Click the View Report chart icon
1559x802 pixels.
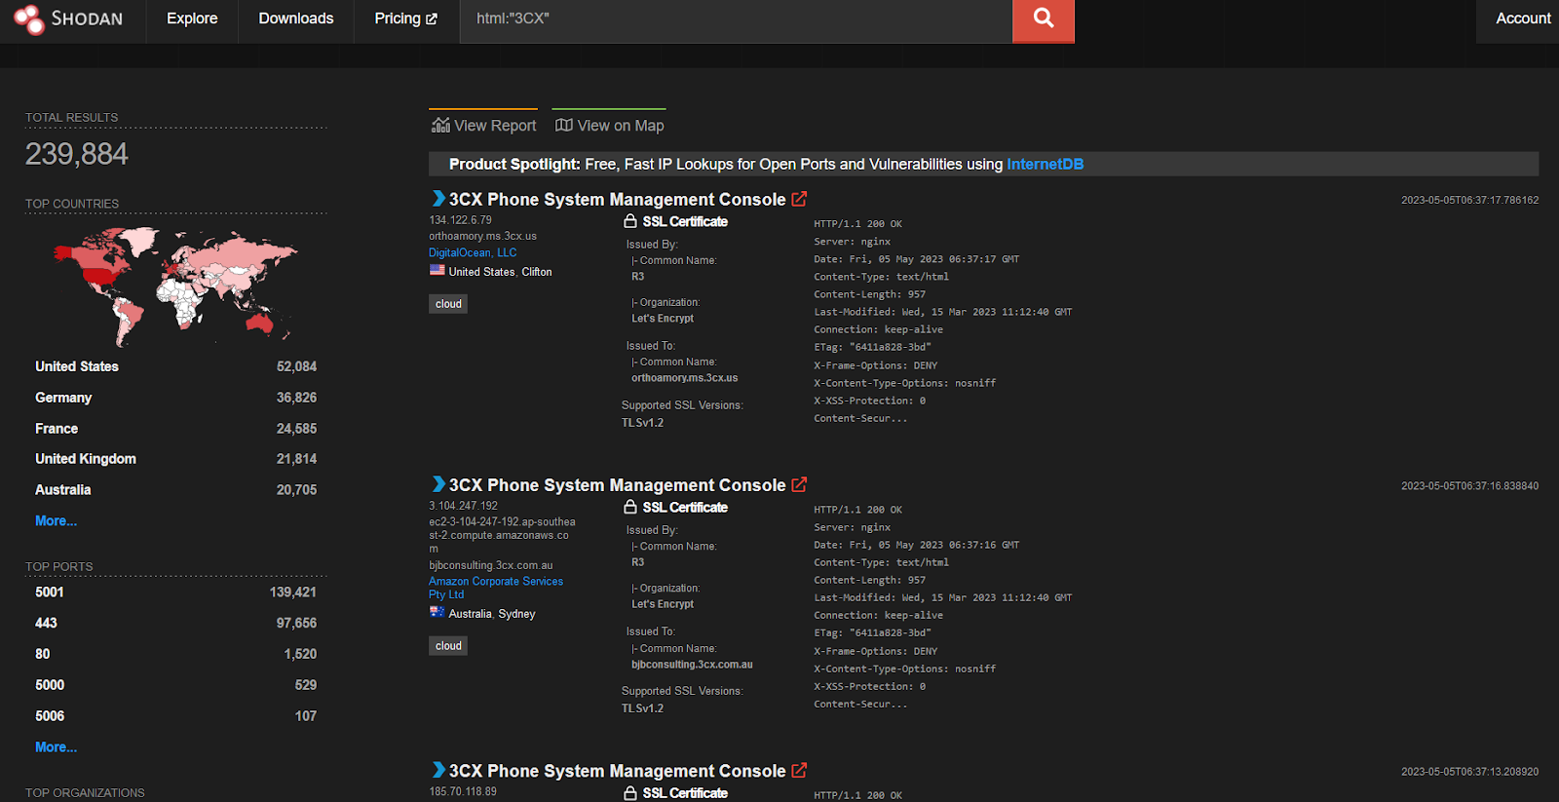pos(440,125)
